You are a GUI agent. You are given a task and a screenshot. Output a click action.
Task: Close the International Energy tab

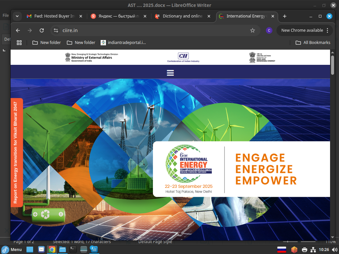coord(273,16)
